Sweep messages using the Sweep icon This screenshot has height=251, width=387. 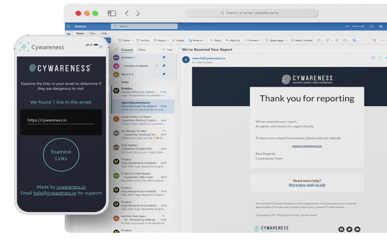(178, 40)
